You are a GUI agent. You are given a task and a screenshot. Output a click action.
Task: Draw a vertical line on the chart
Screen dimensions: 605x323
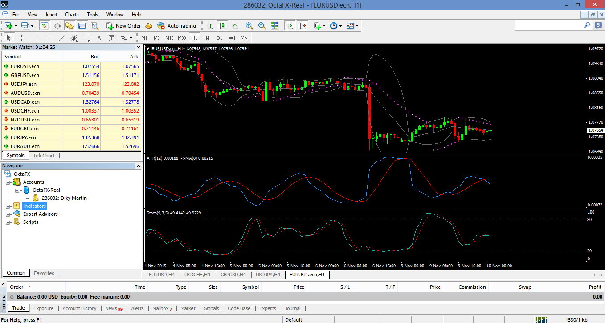tap(37, 38)
